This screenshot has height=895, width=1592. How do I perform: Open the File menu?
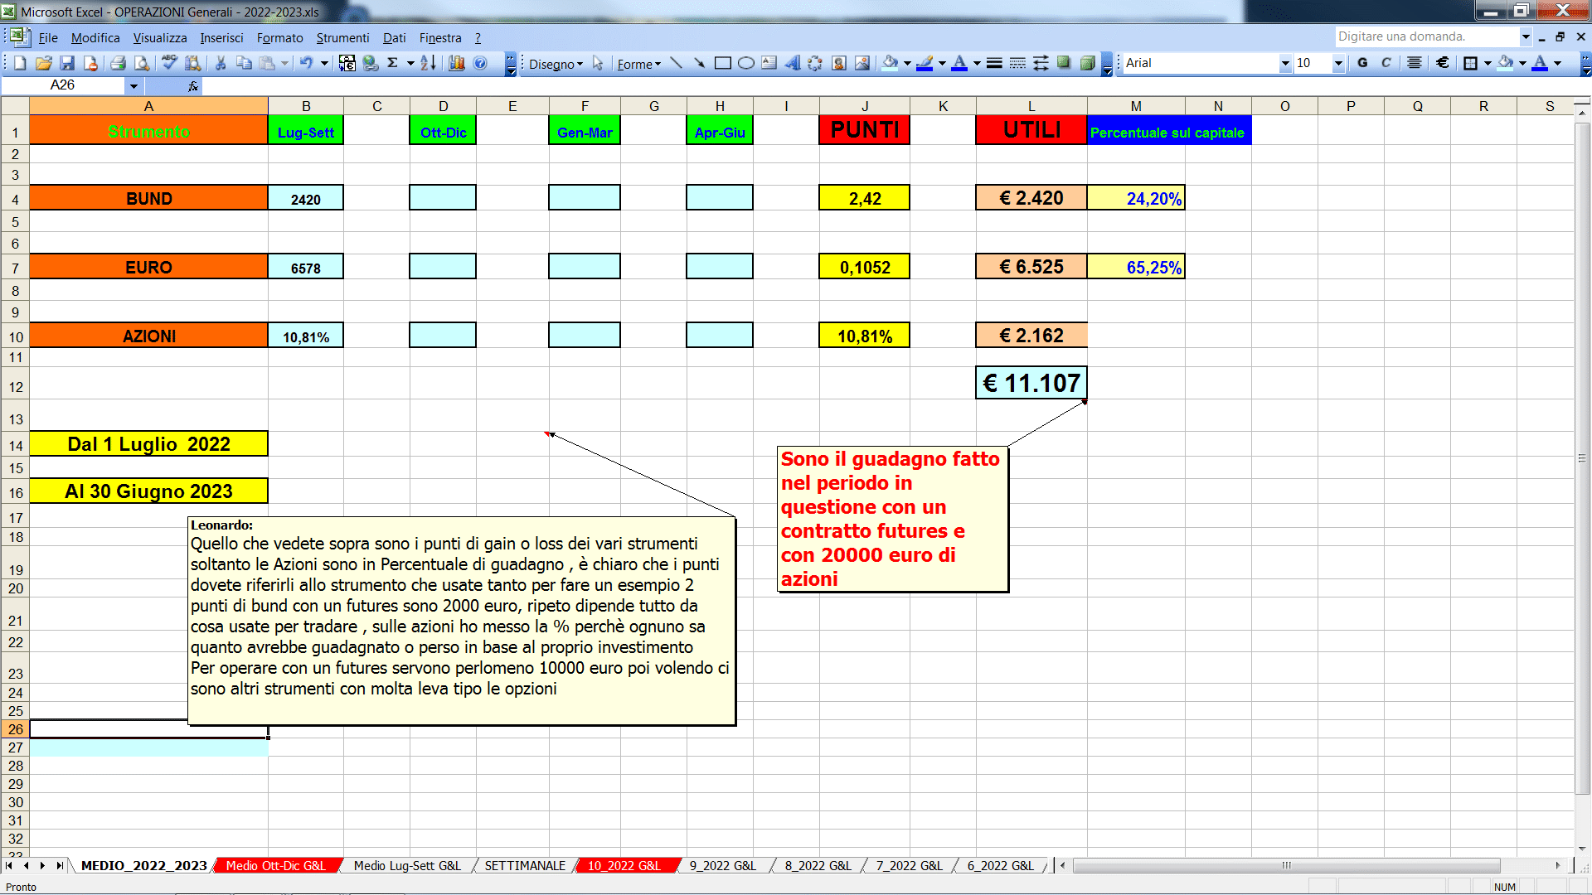pos(48,37)
